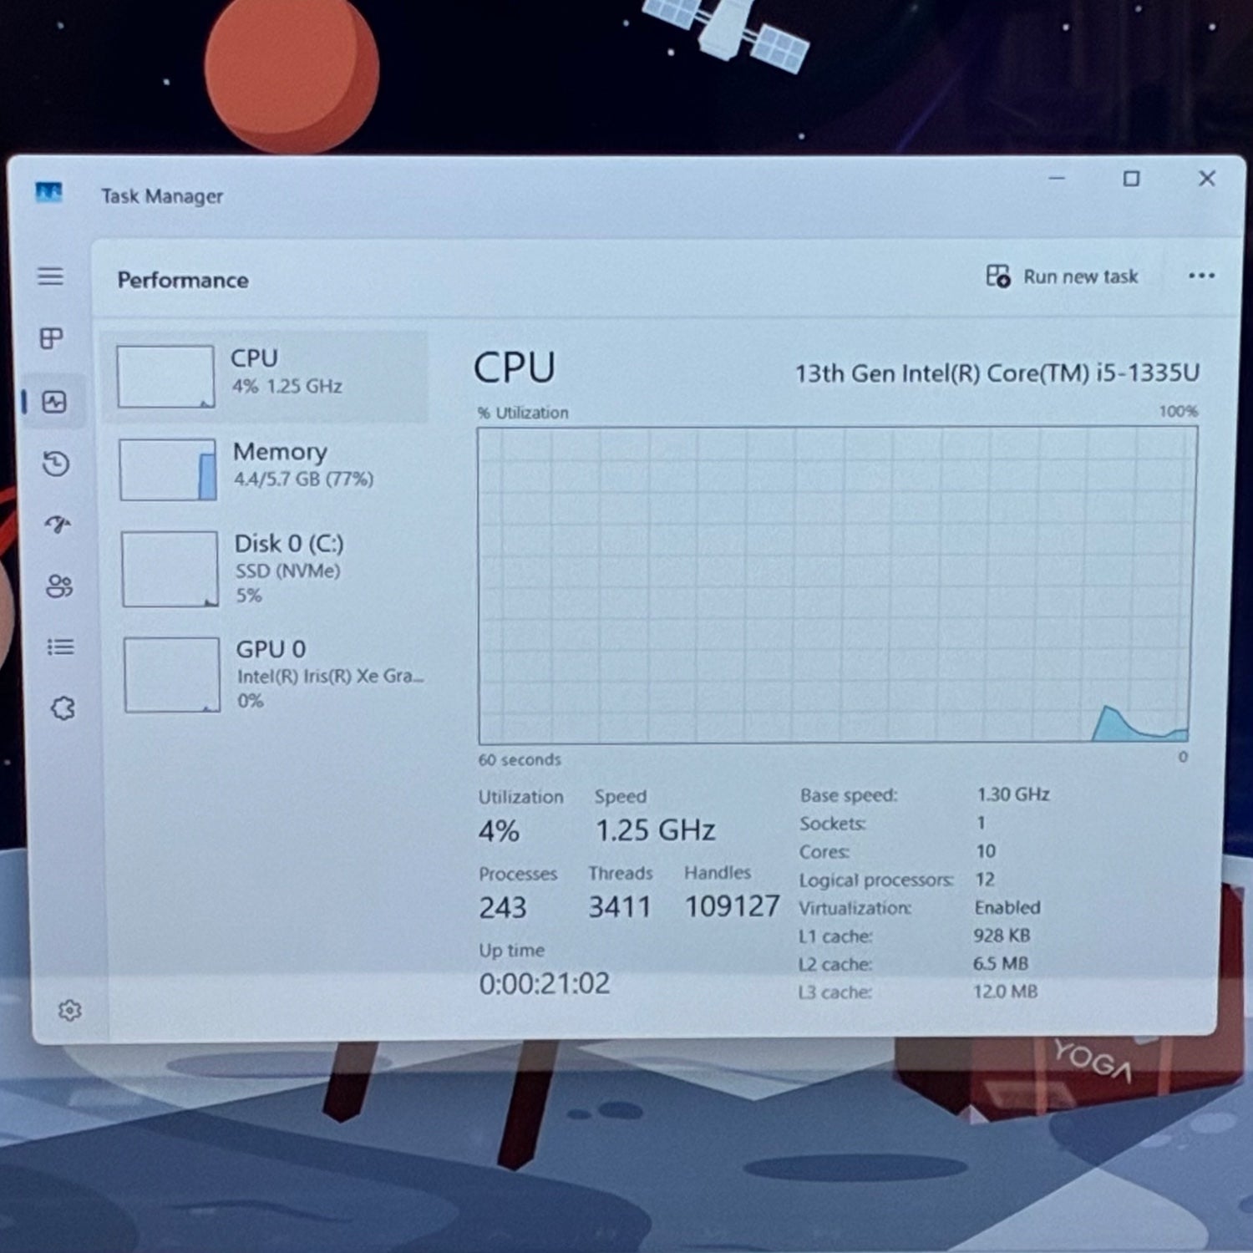
Task: Select the Memory performance entry
Action: 267,469
